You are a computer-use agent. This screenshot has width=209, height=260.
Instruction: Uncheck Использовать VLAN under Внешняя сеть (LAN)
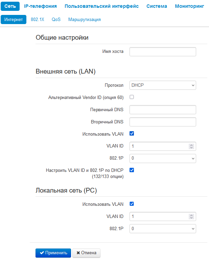(x=132, y=134)
